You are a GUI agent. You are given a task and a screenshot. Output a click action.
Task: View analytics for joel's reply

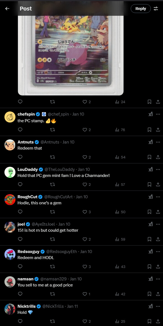pyautogui.click(x=120, y=239)
